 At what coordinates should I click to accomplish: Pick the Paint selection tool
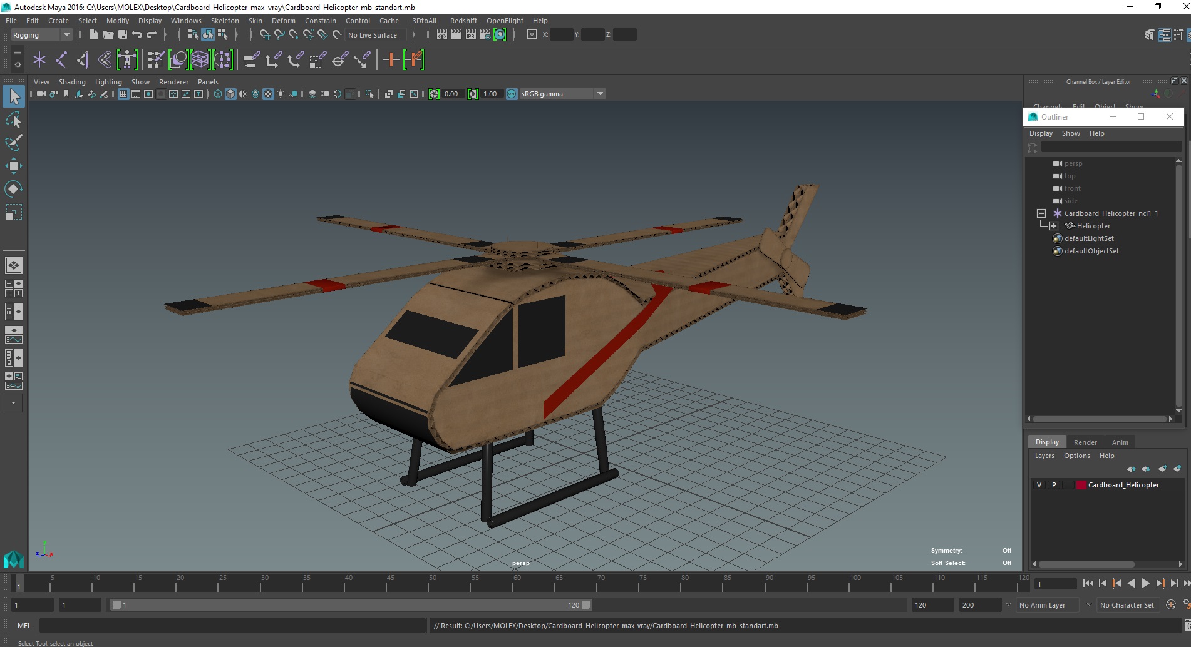point(14,143)
